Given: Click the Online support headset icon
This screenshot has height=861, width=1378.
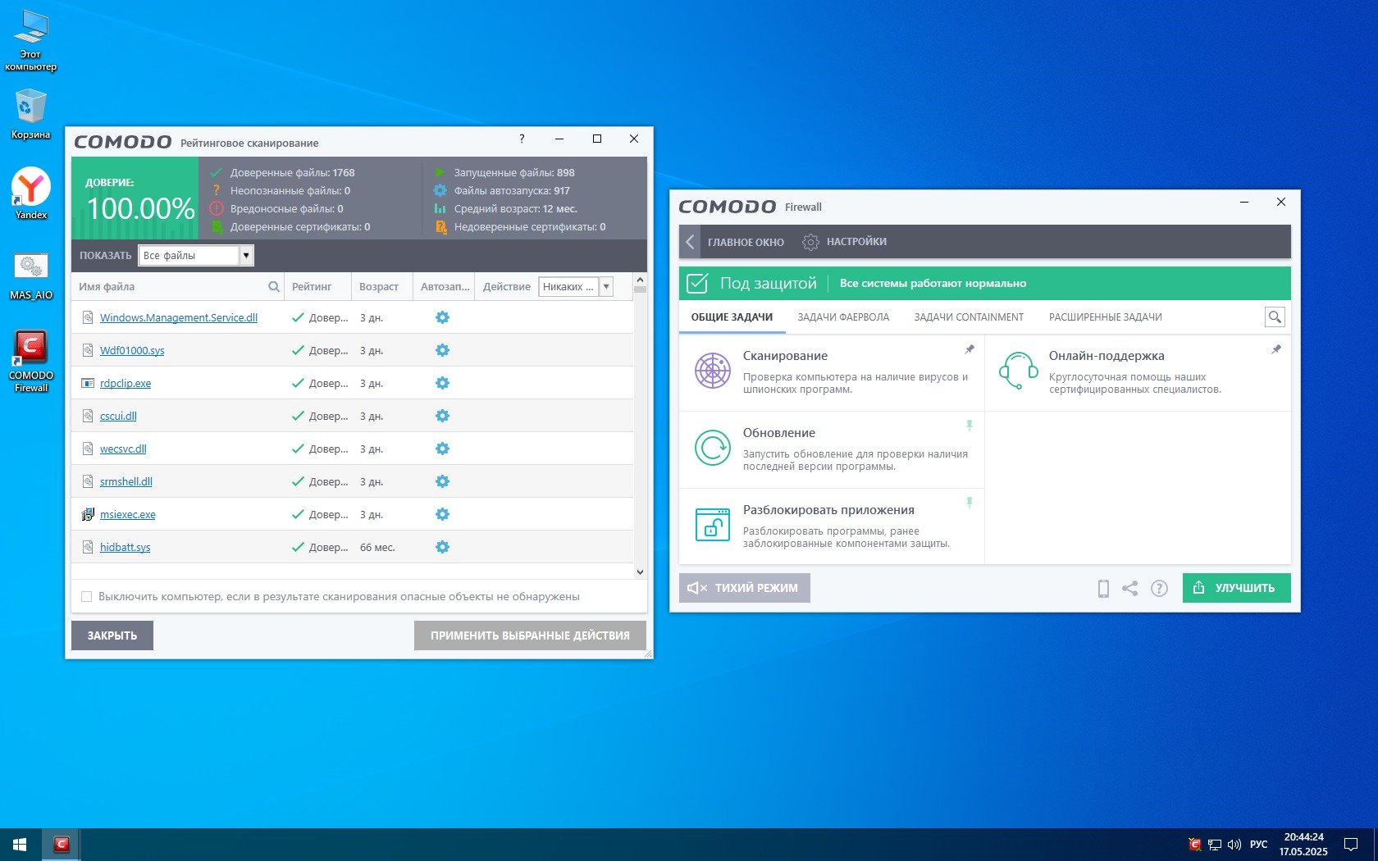Looking at the screenshot, I should [x=1018, y=371].
